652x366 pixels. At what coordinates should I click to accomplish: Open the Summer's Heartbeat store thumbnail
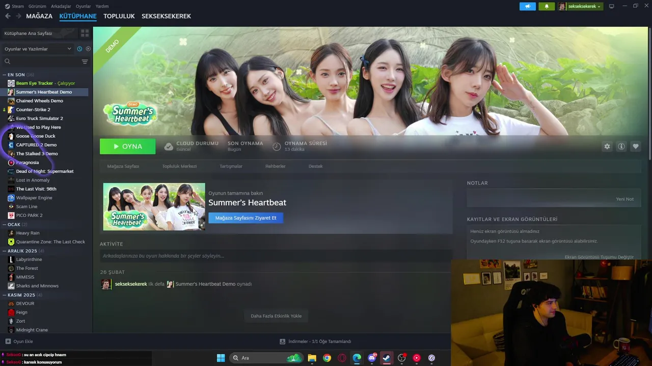tap(154, 207)
